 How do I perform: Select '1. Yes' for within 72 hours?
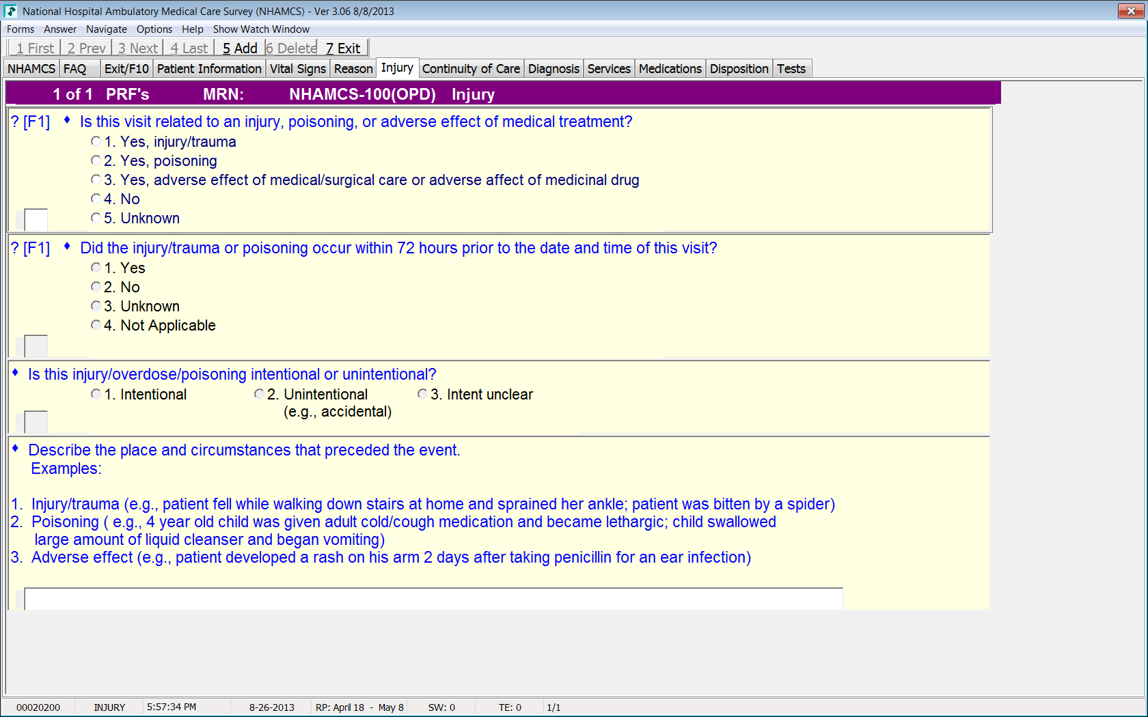click(96, 268)
